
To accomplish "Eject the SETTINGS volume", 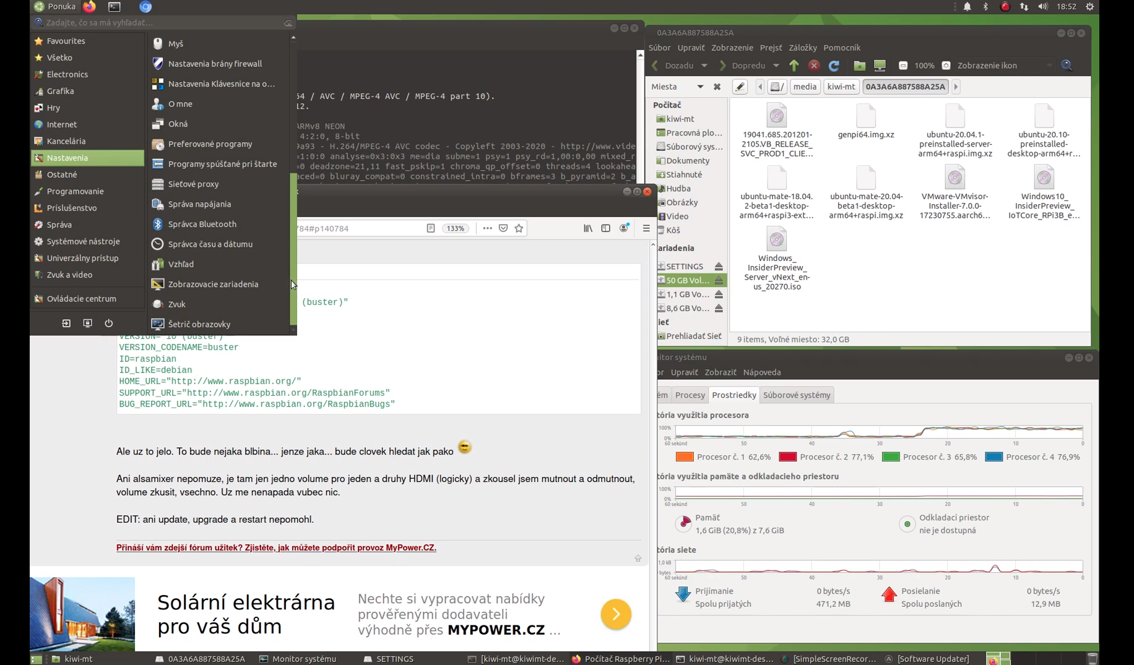I will click(x=719, y=267).
